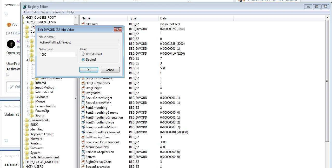Expand the Input Method registry key
The width and height of the screenshot is (332, 168).
coord(28,88)
